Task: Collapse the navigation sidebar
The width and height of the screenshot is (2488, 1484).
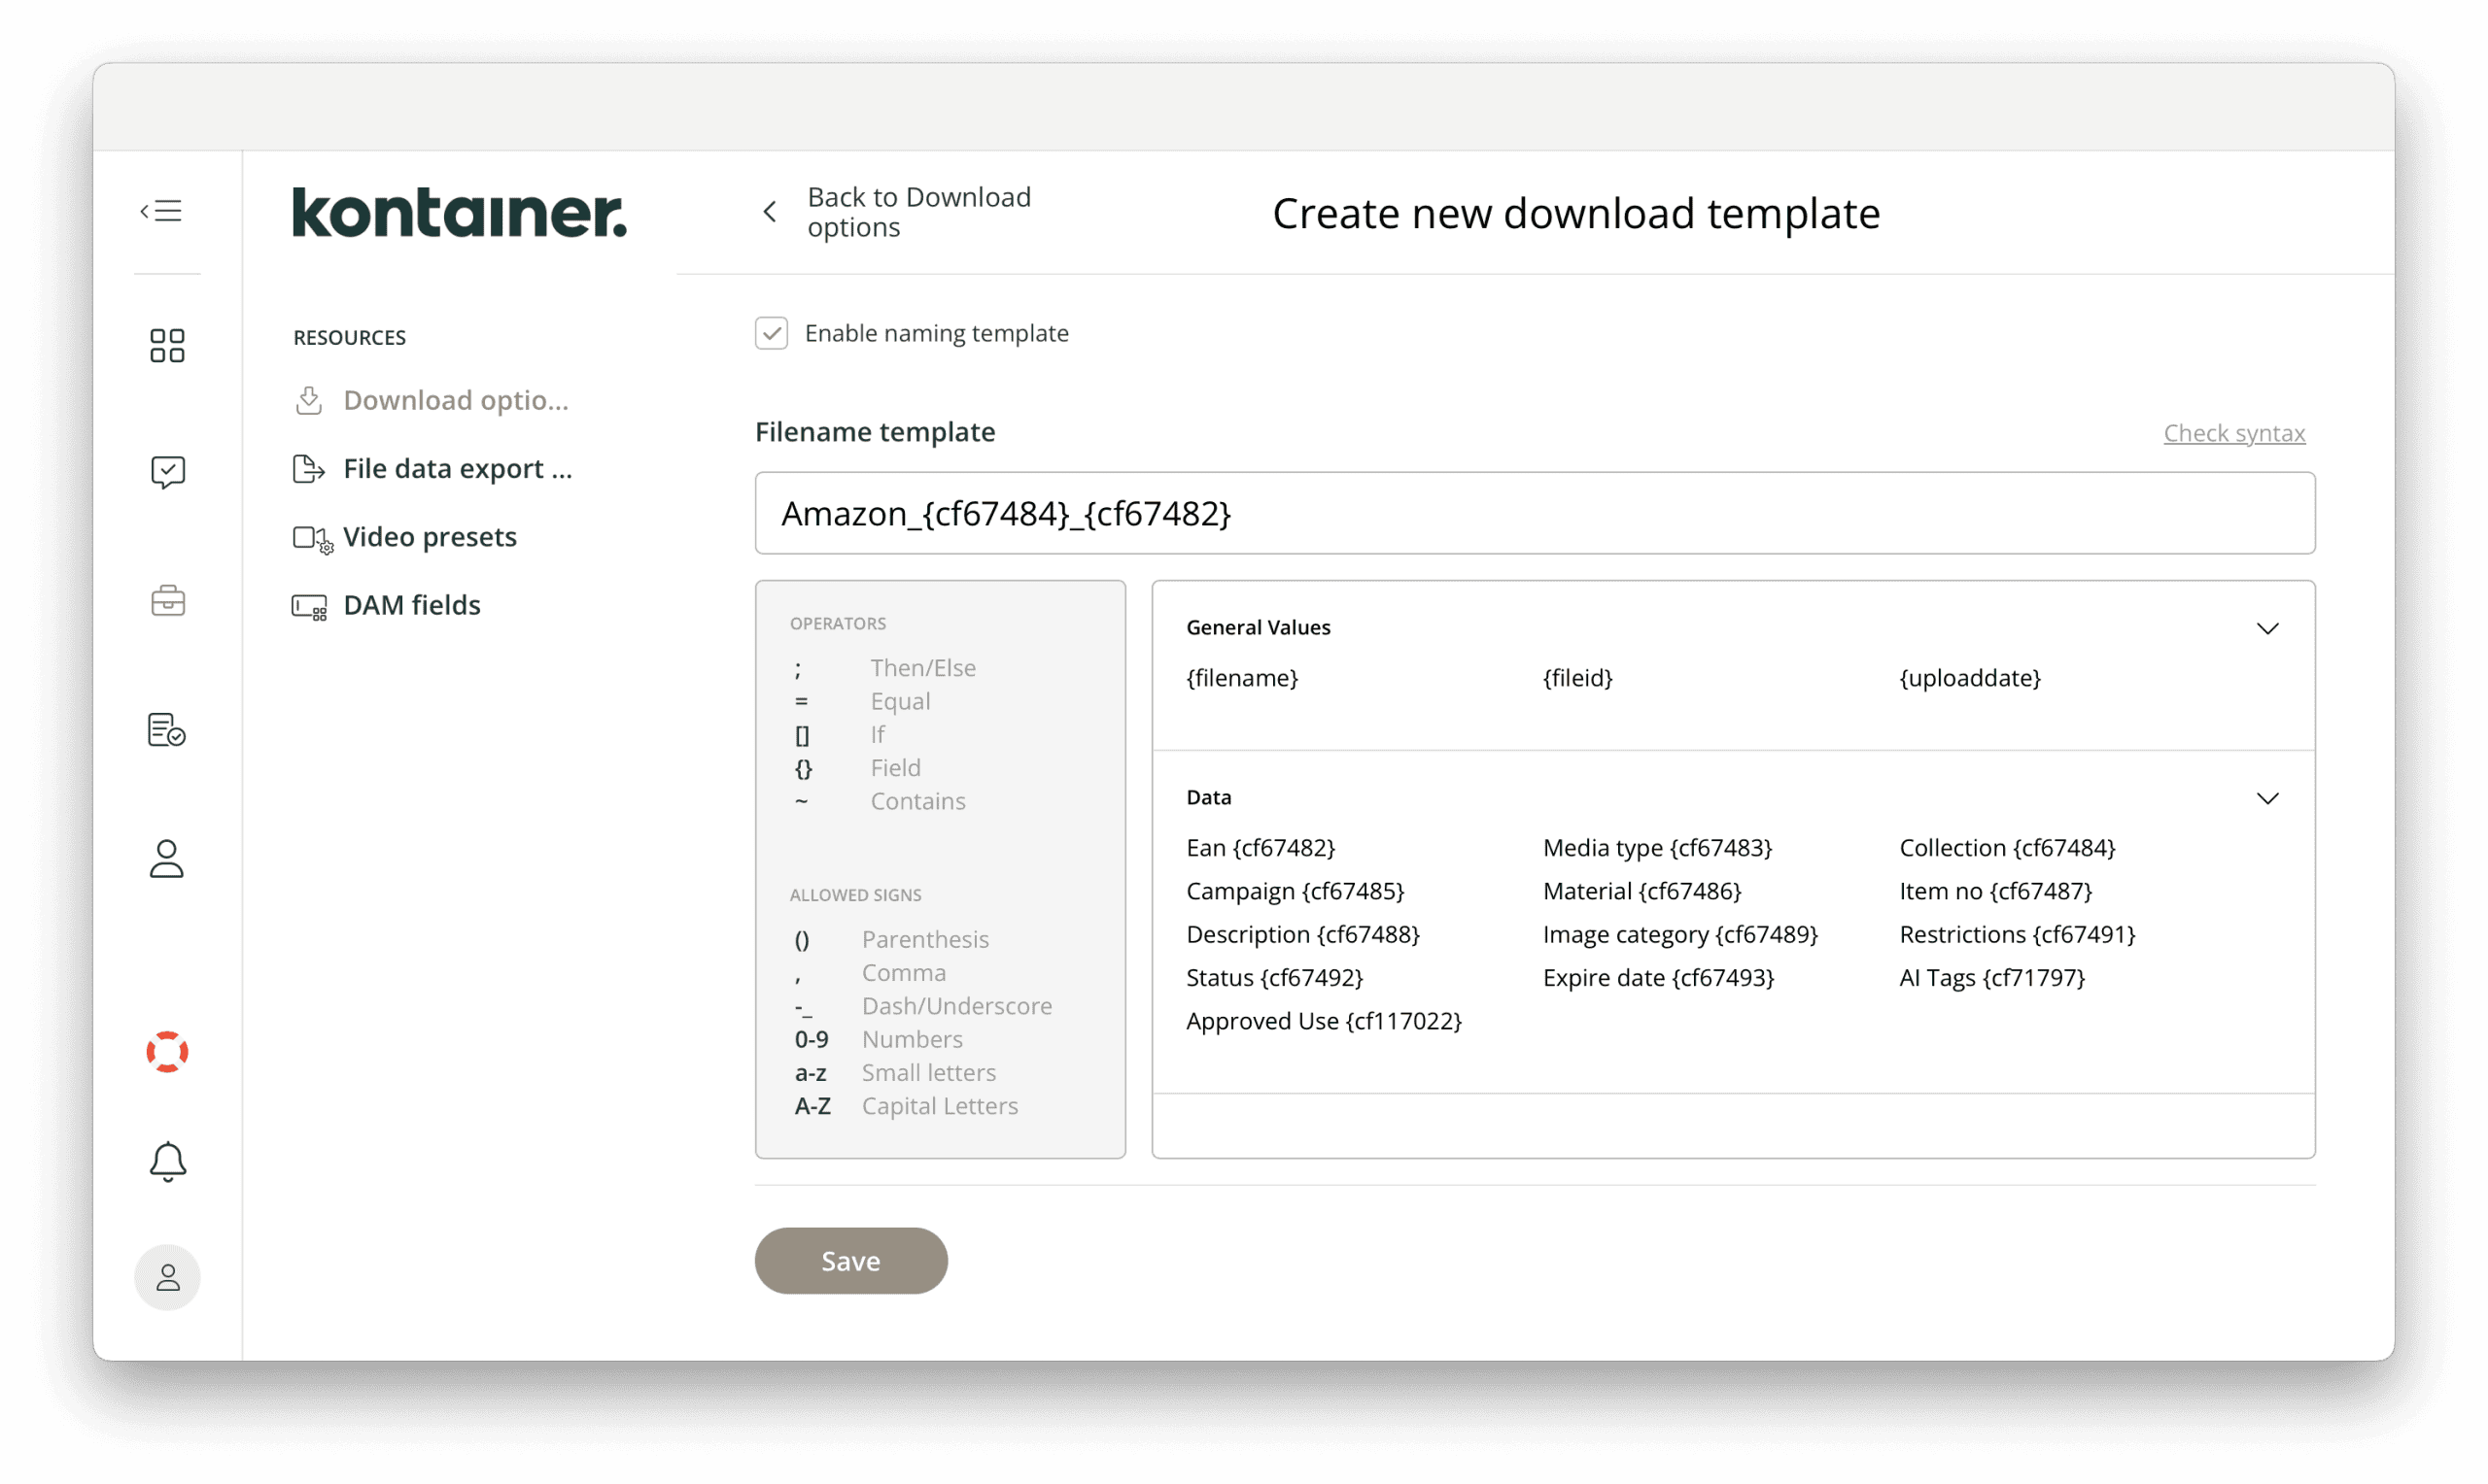Action: (x=160, y=210)
